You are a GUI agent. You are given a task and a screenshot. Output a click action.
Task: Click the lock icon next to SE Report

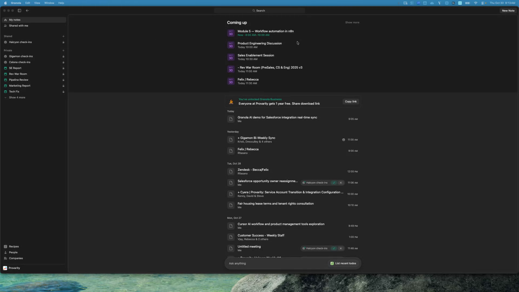coord(63,68)
